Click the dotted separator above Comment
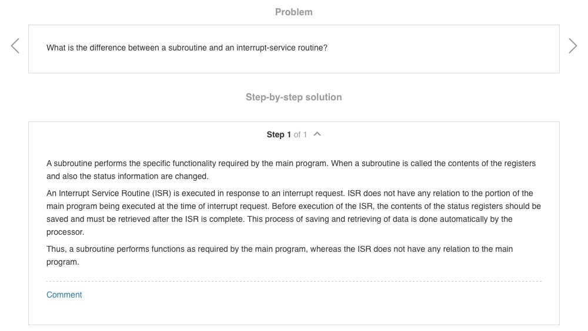The width and height of the screenshot is (588, 331). [x=293, y=281]
